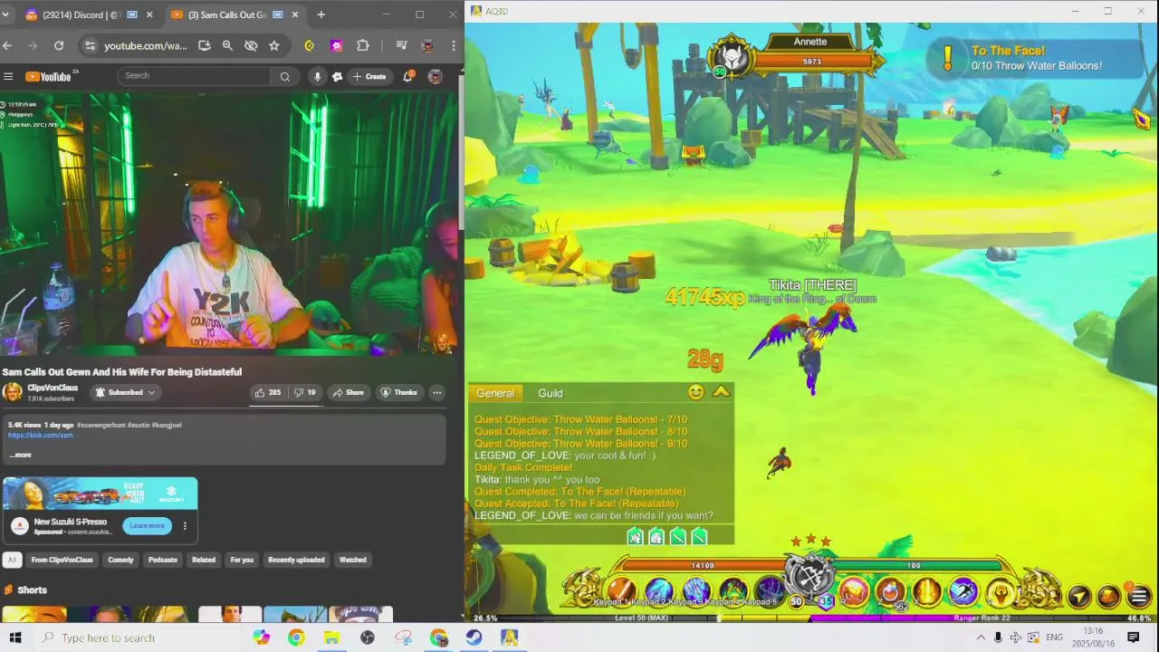Open Steam from the taskbar
1159x652 pixels.
point(474,638)
